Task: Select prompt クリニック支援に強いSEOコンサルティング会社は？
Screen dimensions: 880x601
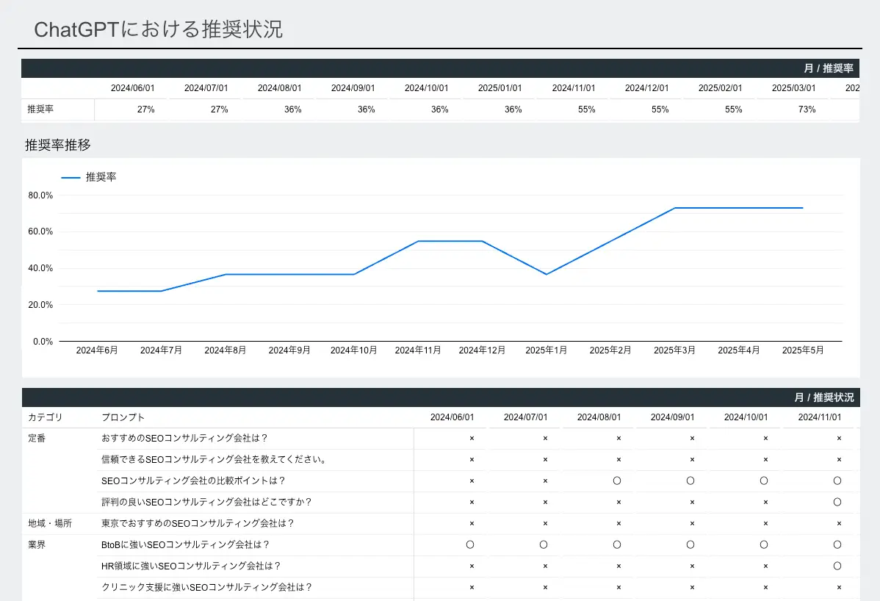Action: 206,588
